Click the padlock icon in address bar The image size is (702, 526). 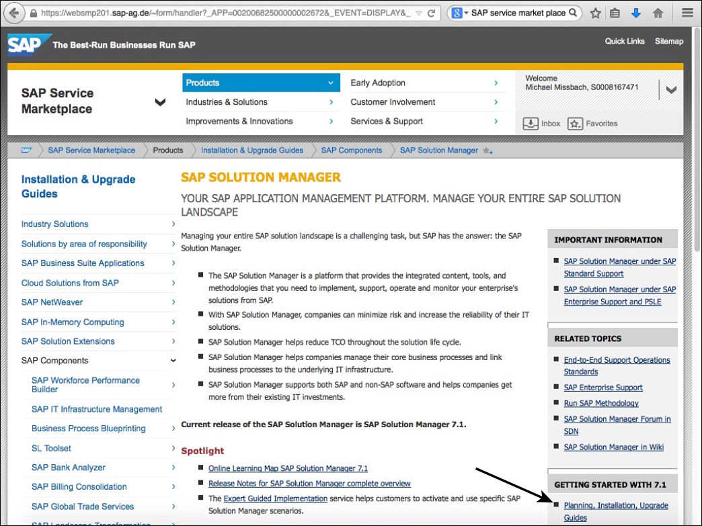(33, 13)
